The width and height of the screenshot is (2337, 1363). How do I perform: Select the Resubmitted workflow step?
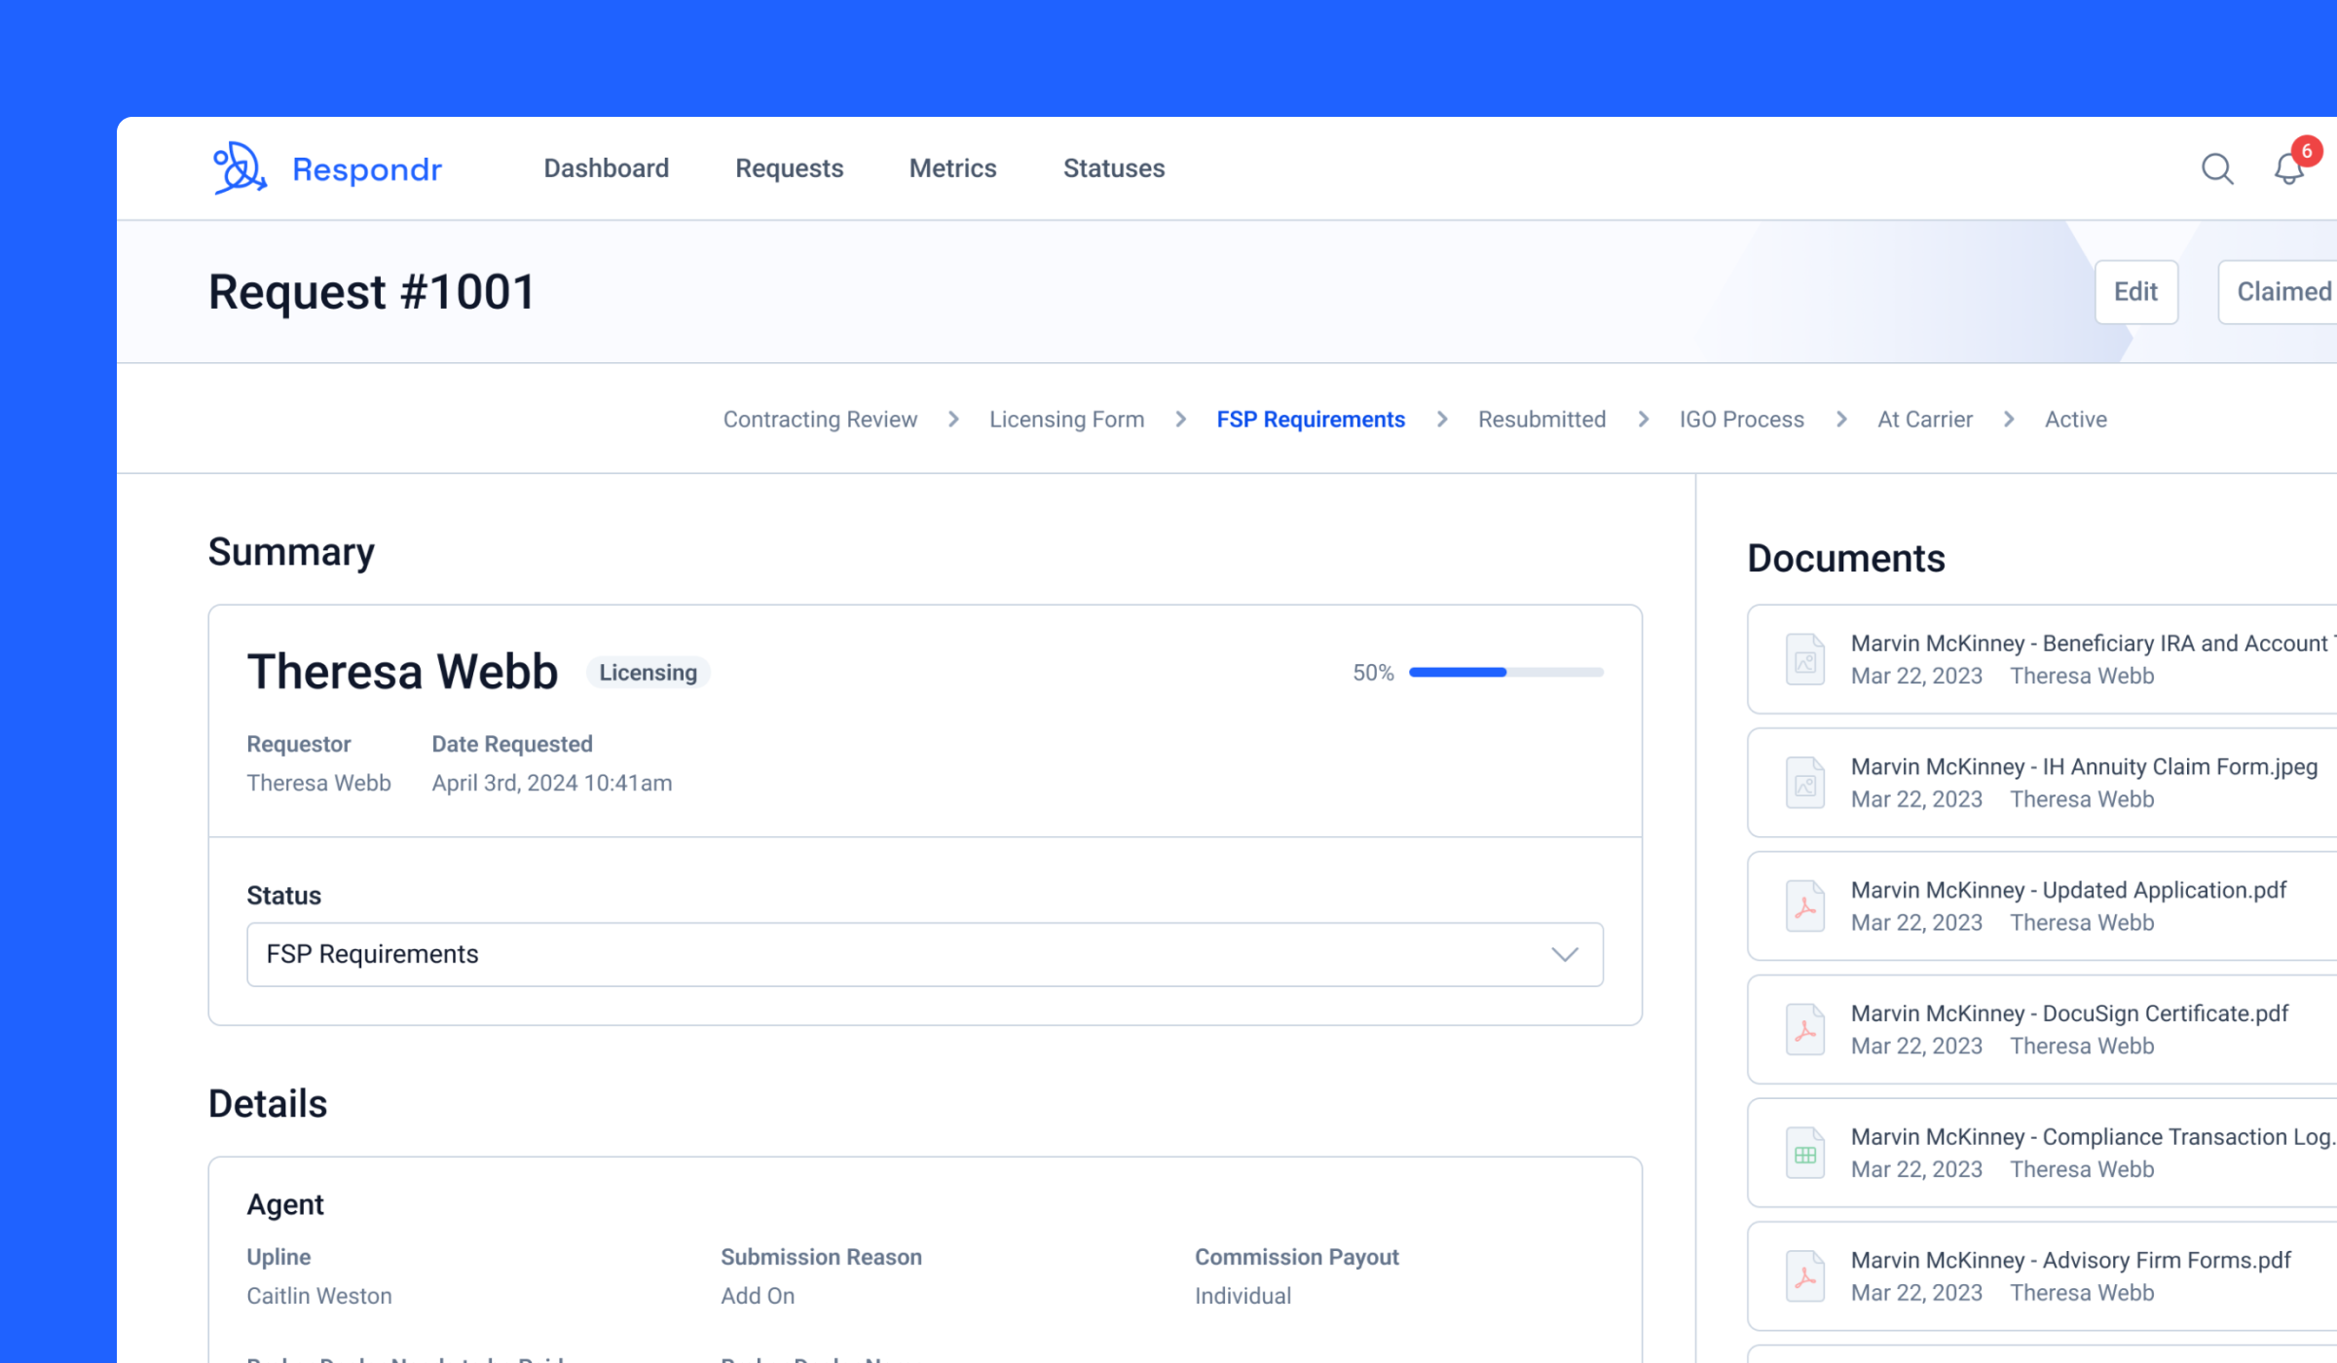click(1541, 420)
